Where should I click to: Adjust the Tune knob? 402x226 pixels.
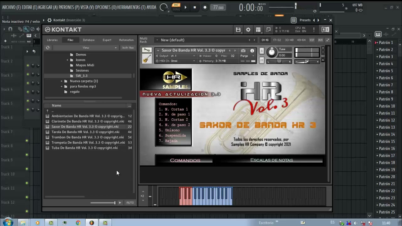tap(272, 52)
